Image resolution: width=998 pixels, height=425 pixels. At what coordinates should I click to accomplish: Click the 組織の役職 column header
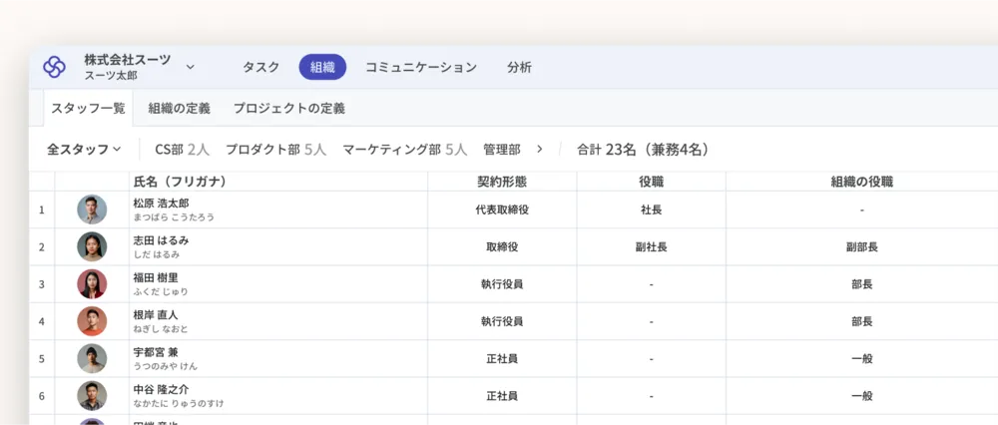click(x=862, y=182)
